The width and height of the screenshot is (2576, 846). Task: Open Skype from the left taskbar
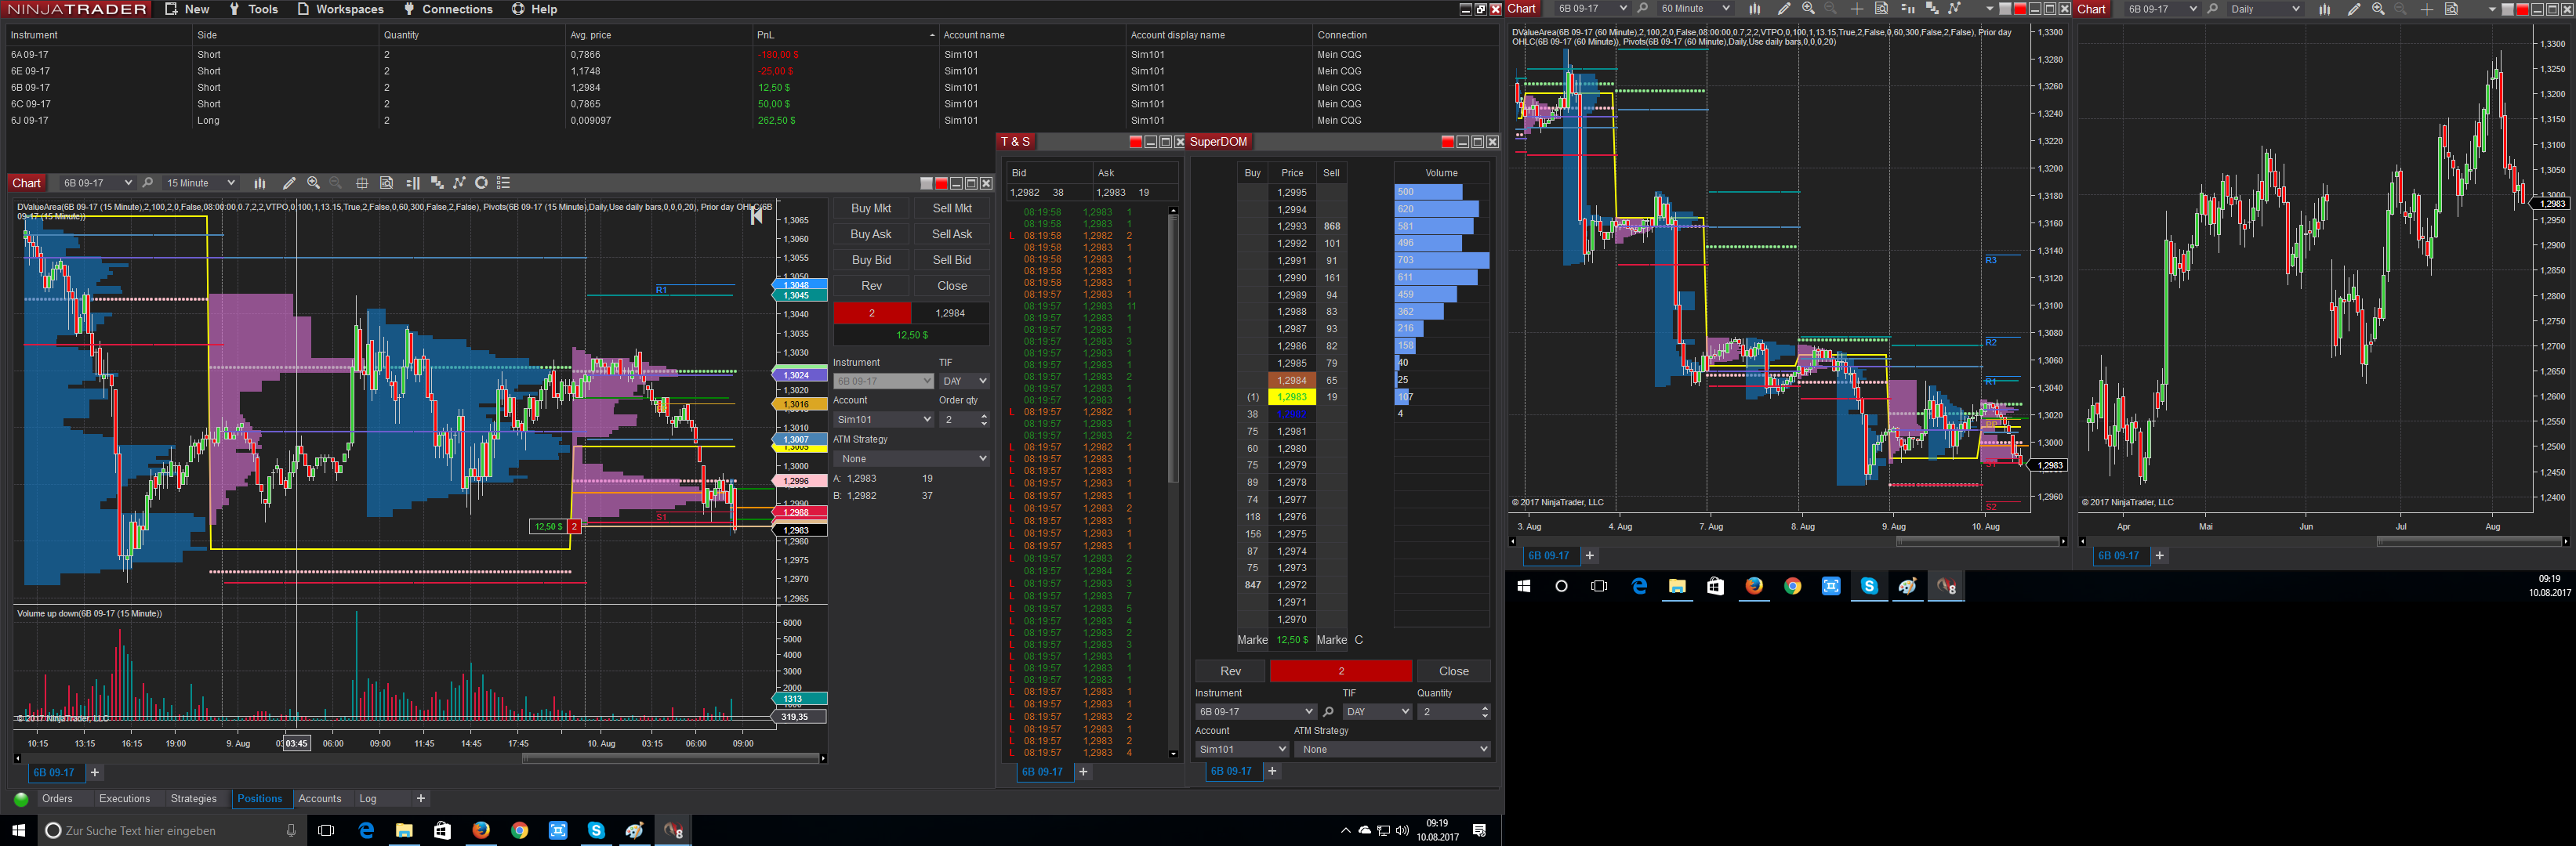(596, 830)
